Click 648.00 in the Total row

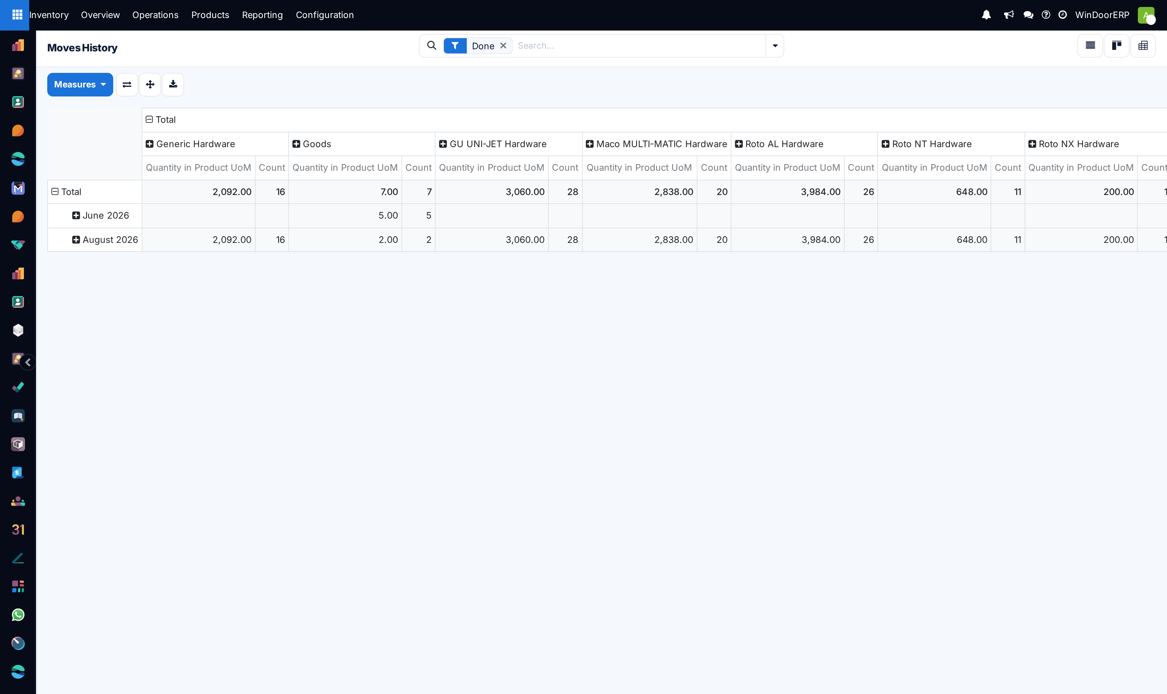pos(934,192)
